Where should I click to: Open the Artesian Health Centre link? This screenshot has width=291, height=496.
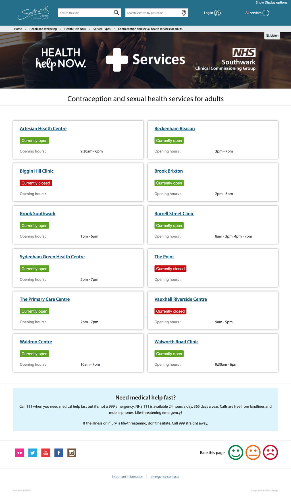pos(43,129)
